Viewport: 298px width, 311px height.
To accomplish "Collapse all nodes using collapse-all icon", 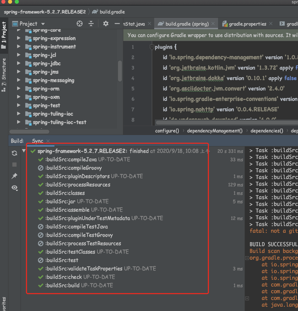I will (91, 24).
